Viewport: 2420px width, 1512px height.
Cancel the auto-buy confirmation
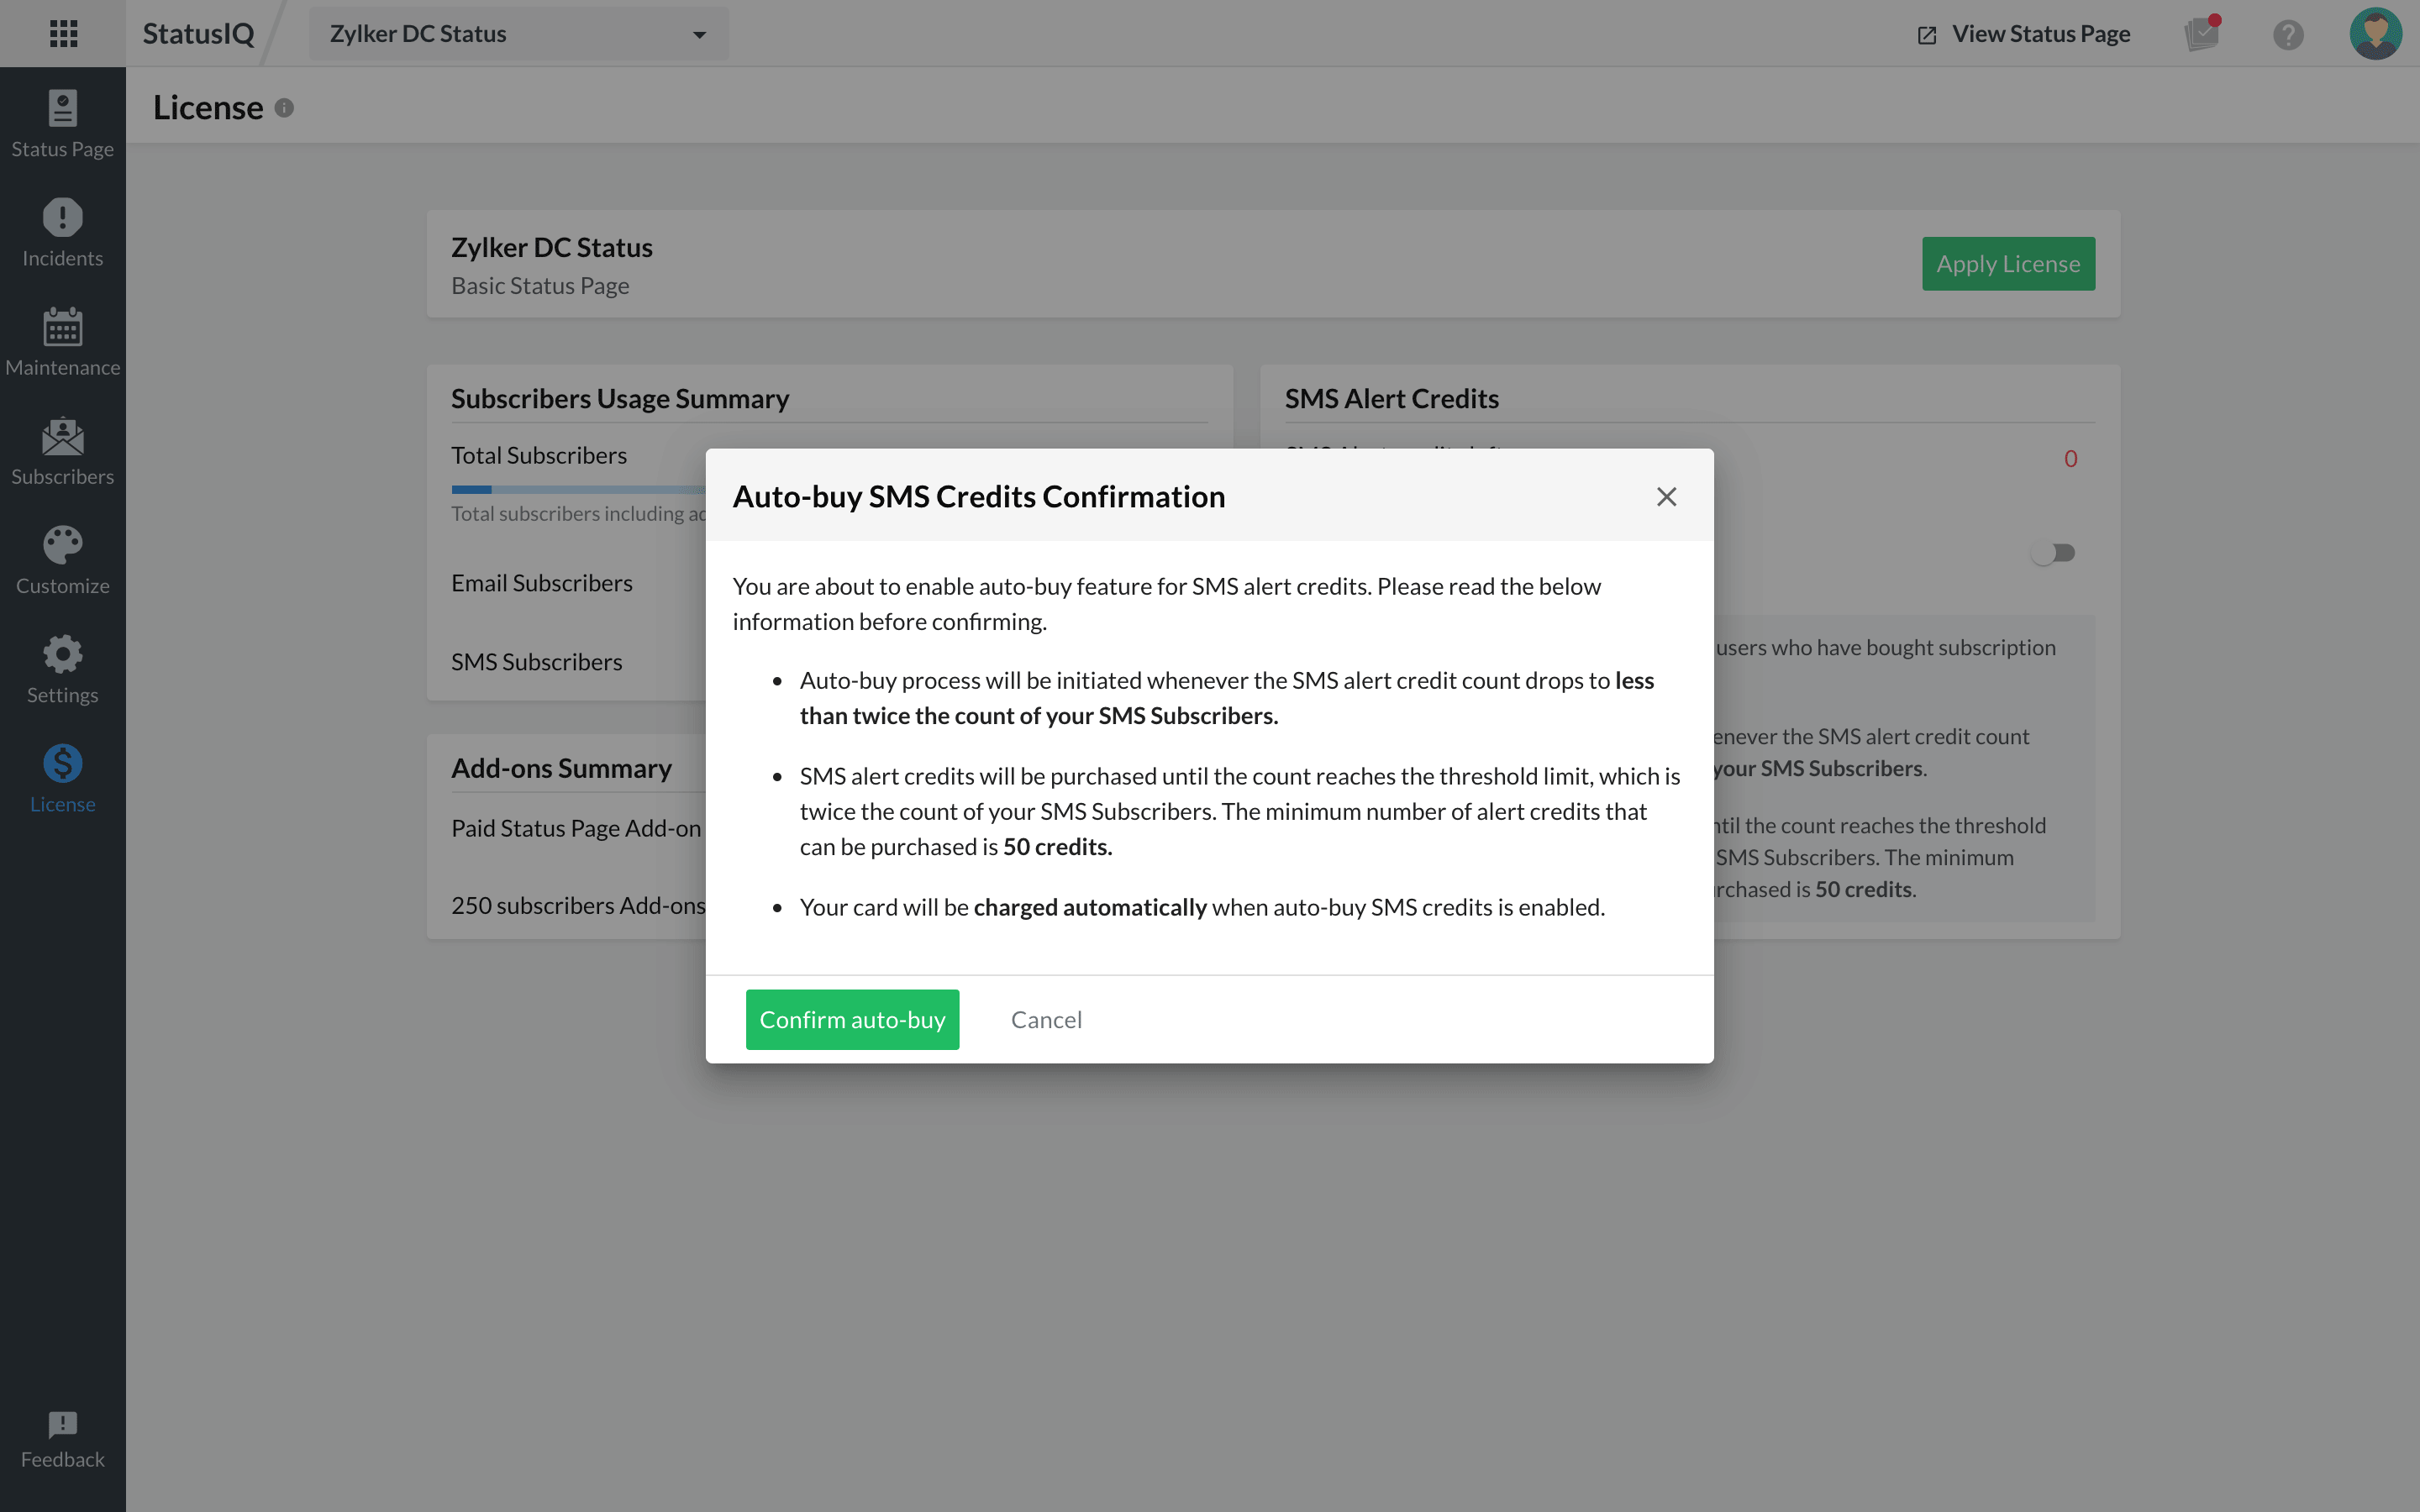coord(1046,1019)
